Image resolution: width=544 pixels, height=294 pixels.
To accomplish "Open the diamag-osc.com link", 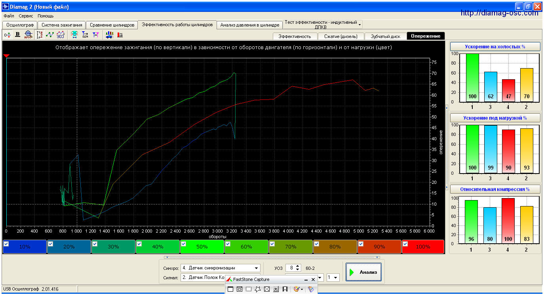I will click(500, 13).
